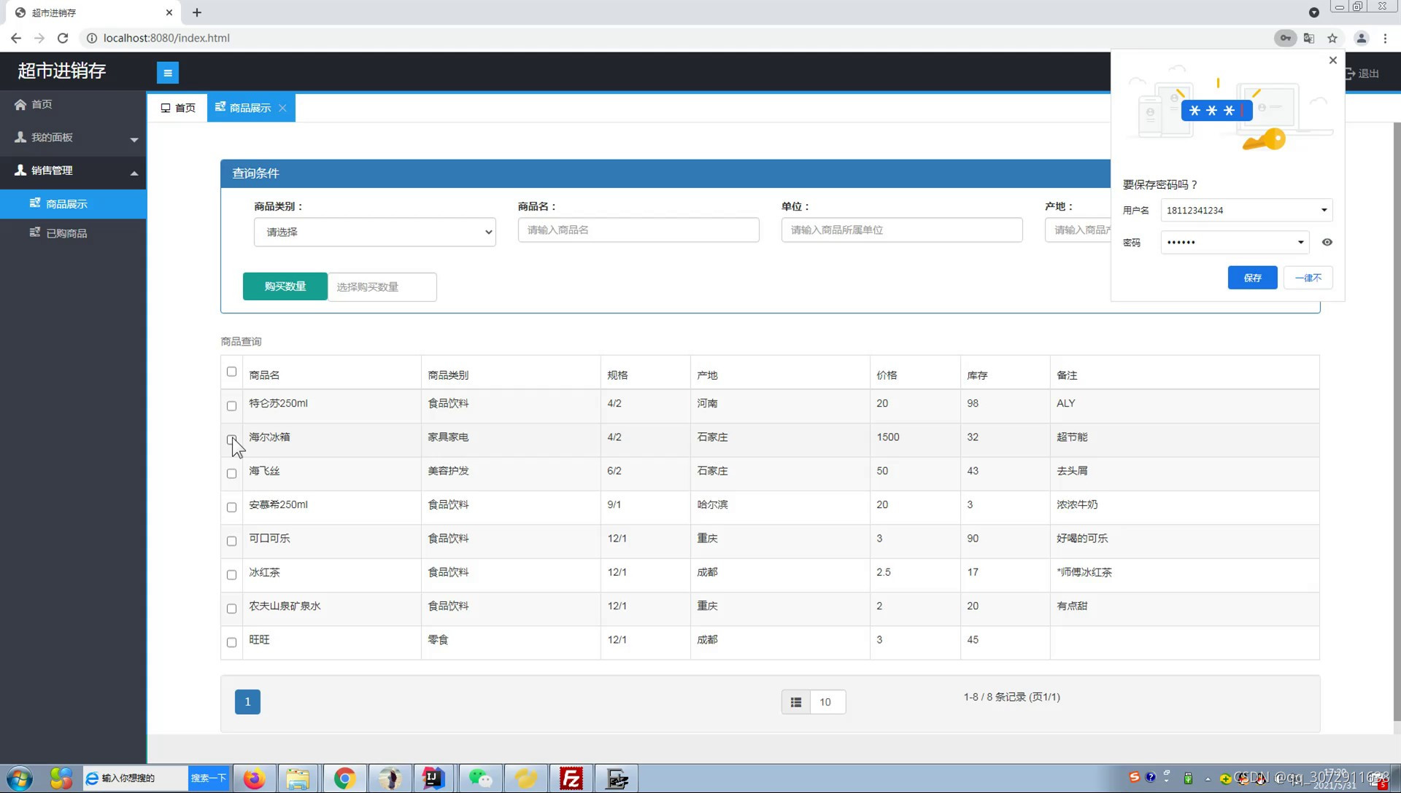This screenshot has width=1401, height=793.
Task: Check the box for 特仑苏250ml row
Action: 231,406
